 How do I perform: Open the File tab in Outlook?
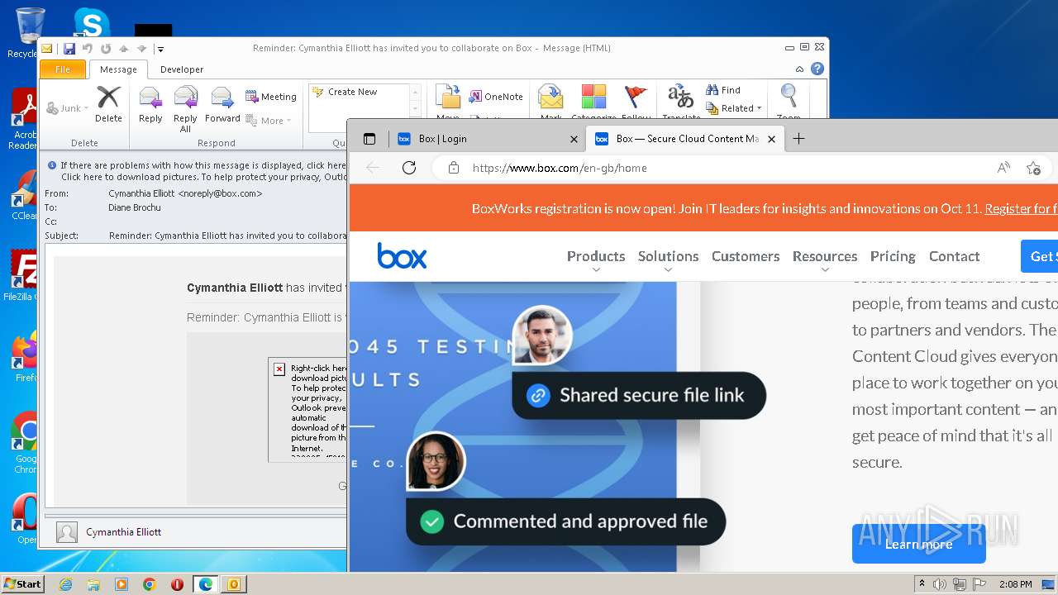click(62, 69)
